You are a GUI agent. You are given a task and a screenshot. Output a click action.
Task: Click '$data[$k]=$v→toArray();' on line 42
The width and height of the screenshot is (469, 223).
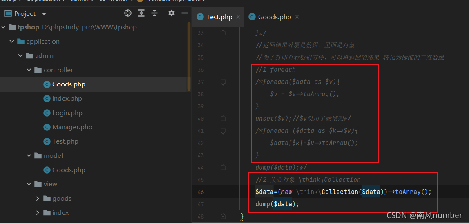click(314, 143)
